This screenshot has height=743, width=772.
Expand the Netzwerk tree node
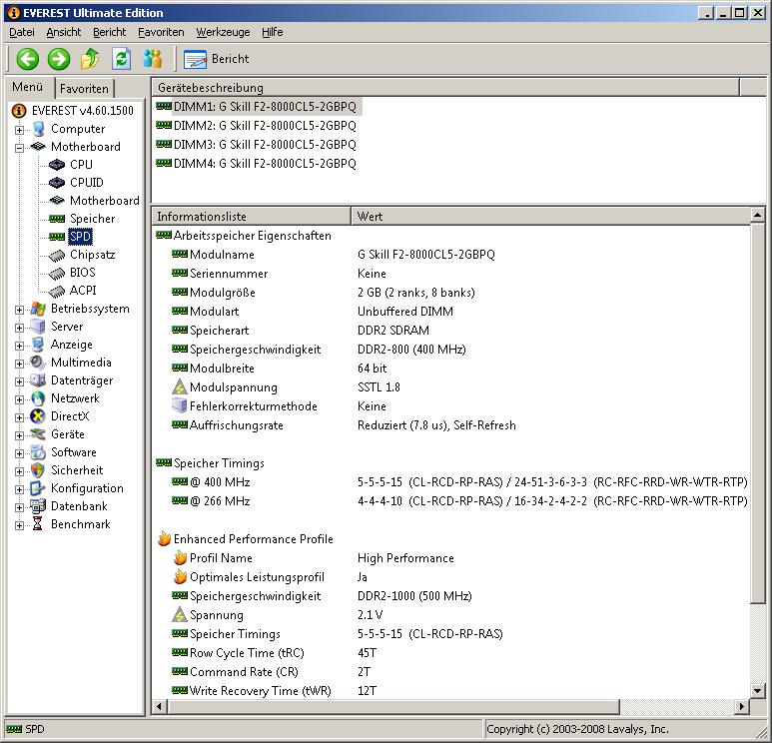pos(19,399)
